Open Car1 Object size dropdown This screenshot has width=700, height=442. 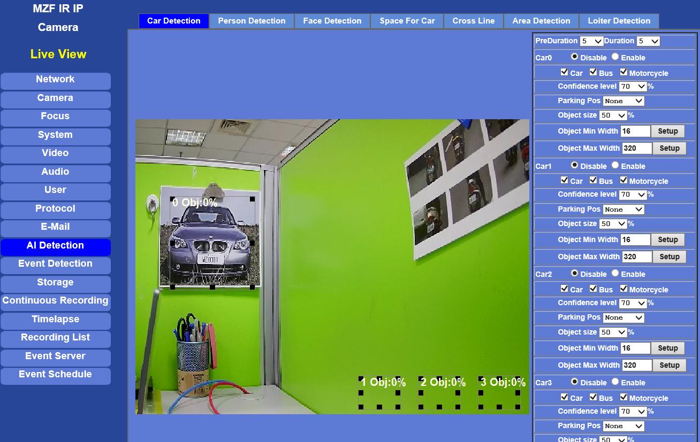[613, 224]
